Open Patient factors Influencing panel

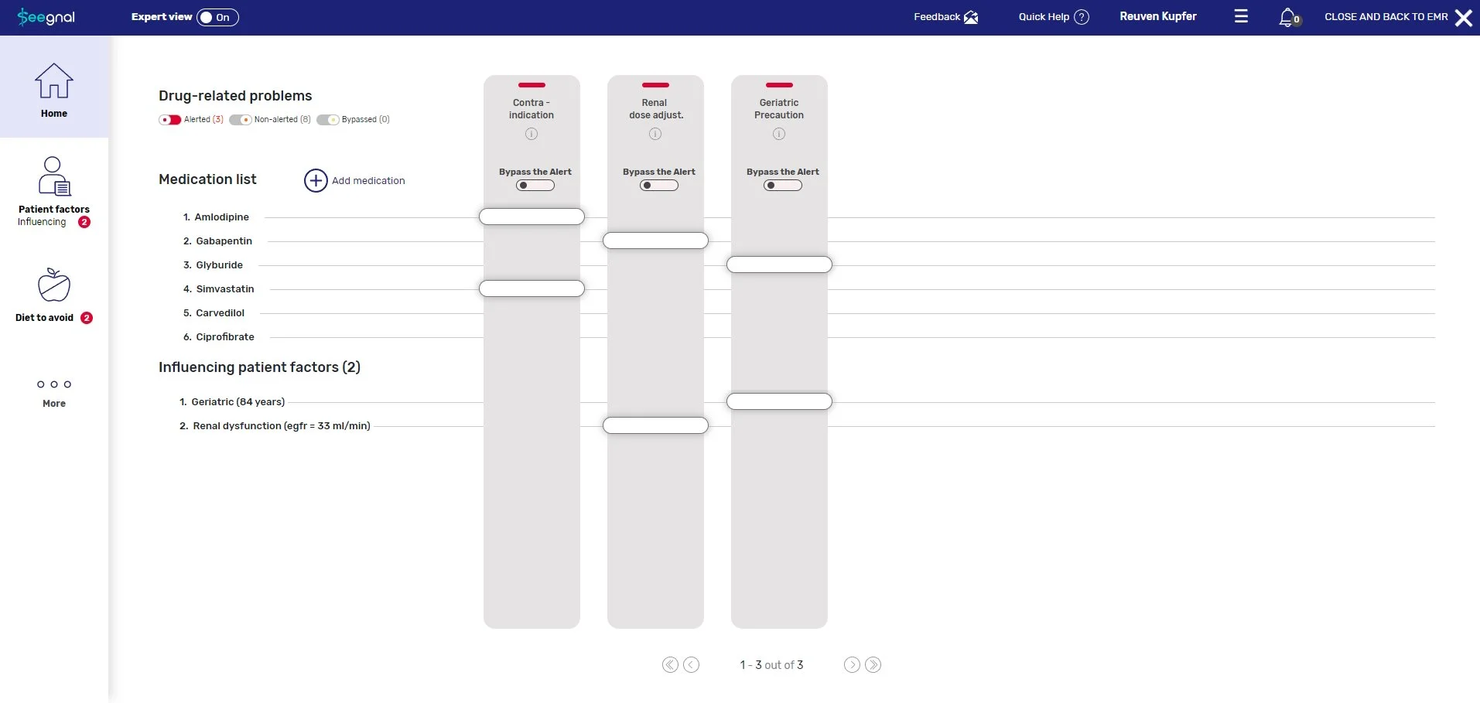click(x=54, y=192)
